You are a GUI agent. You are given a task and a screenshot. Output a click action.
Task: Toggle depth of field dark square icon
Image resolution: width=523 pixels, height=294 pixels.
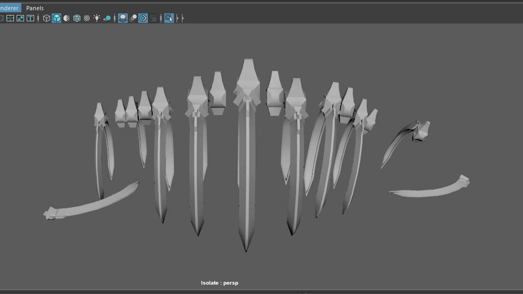(x=154, y=19)
